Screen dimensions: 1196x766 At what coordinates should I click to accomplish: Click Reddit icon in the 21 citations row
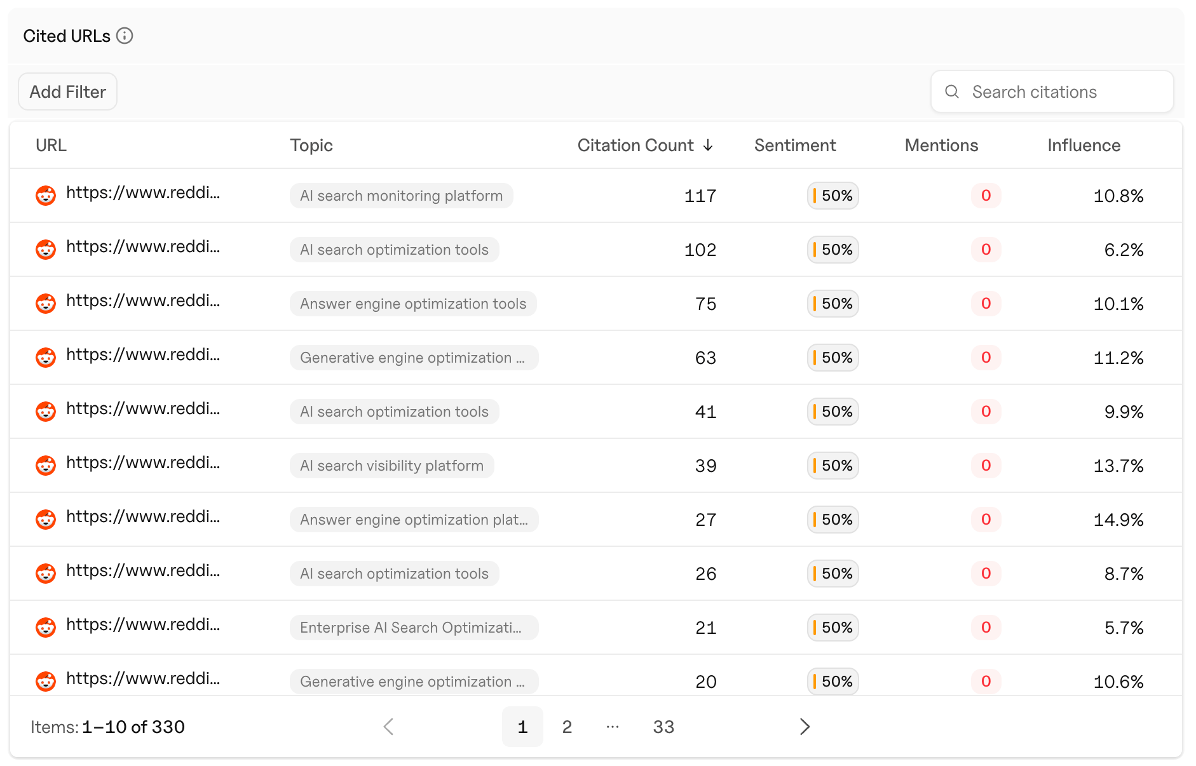pos(46,627)
